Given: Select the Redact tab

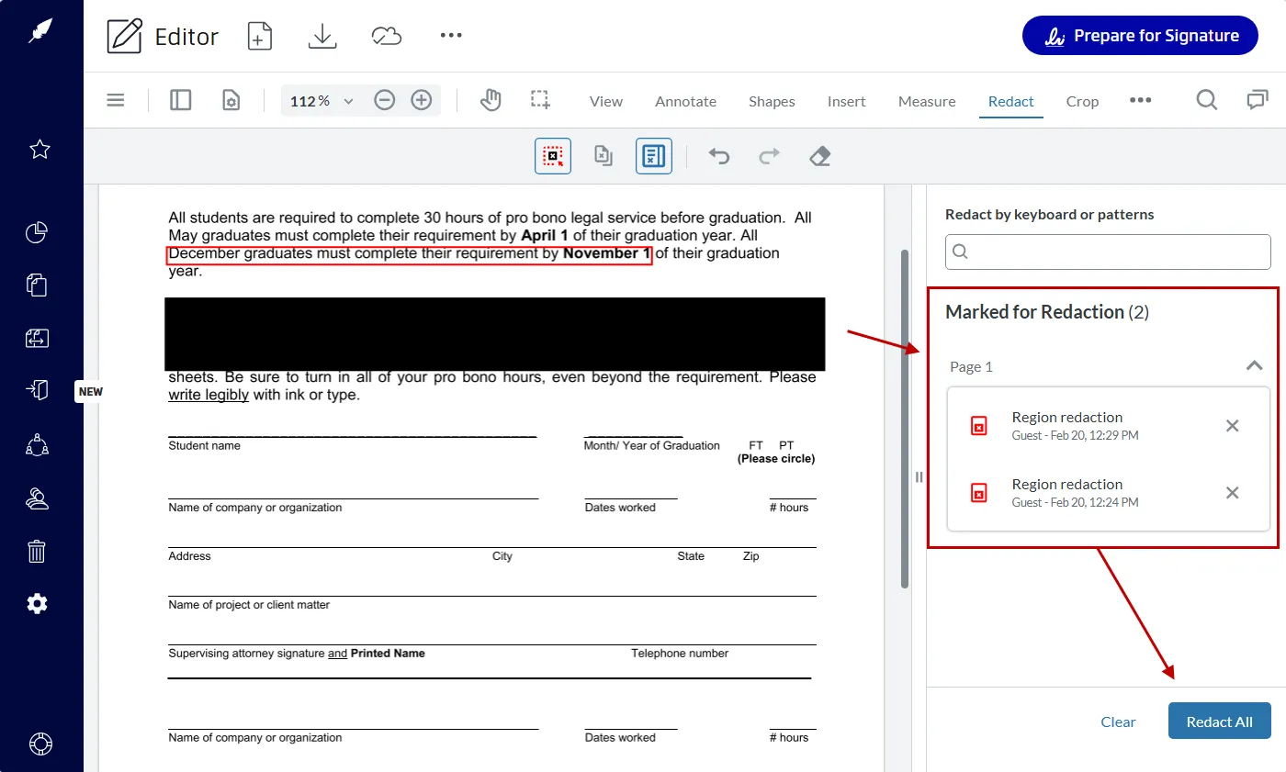Looking at the screenshot, I should pyautogui.click(x=1011, y=101).
